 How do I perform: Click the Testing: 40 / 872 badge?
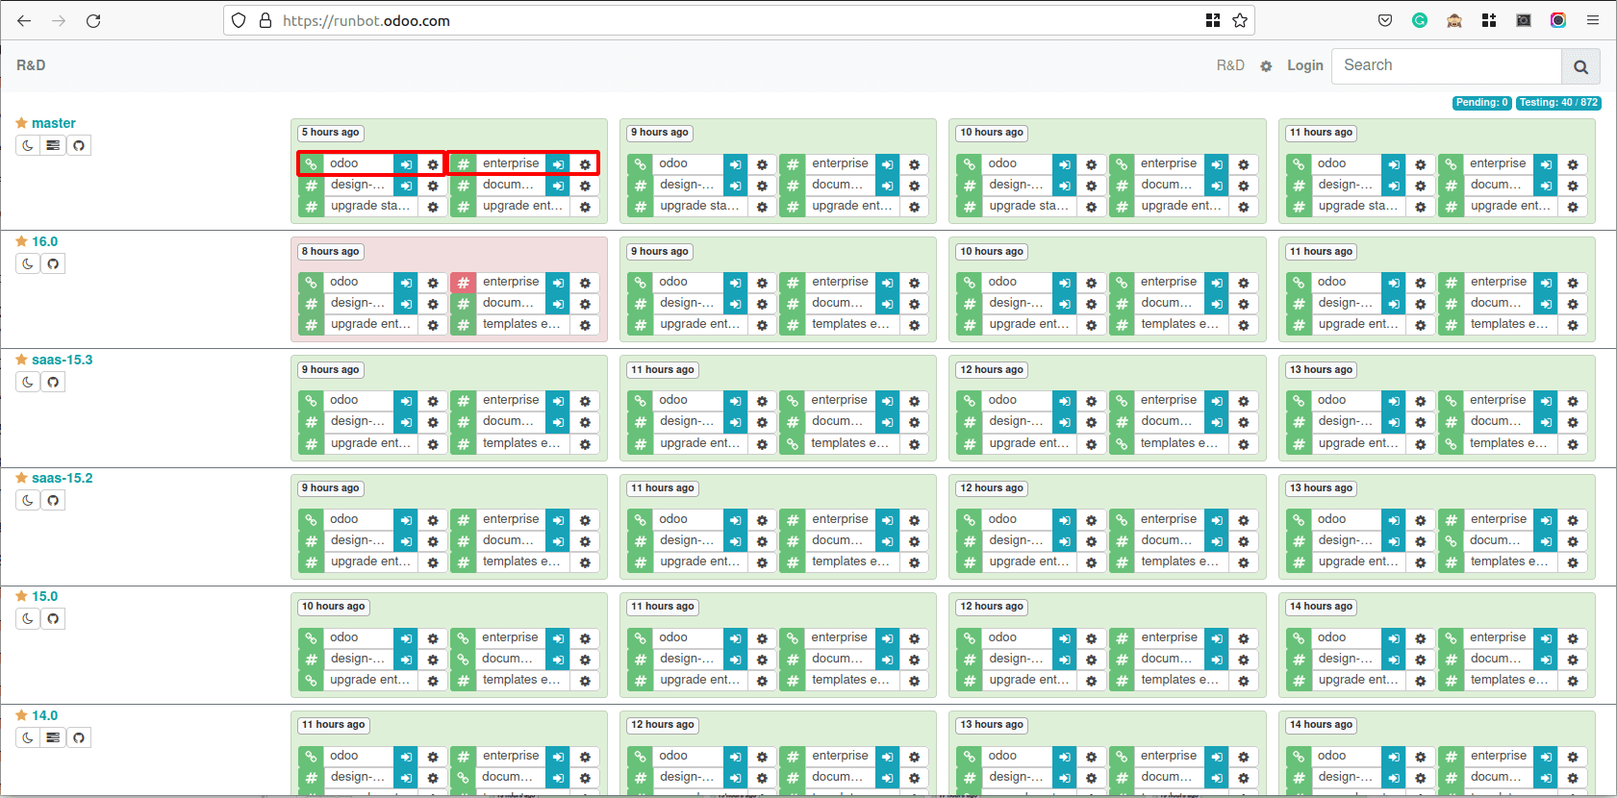1558,103
